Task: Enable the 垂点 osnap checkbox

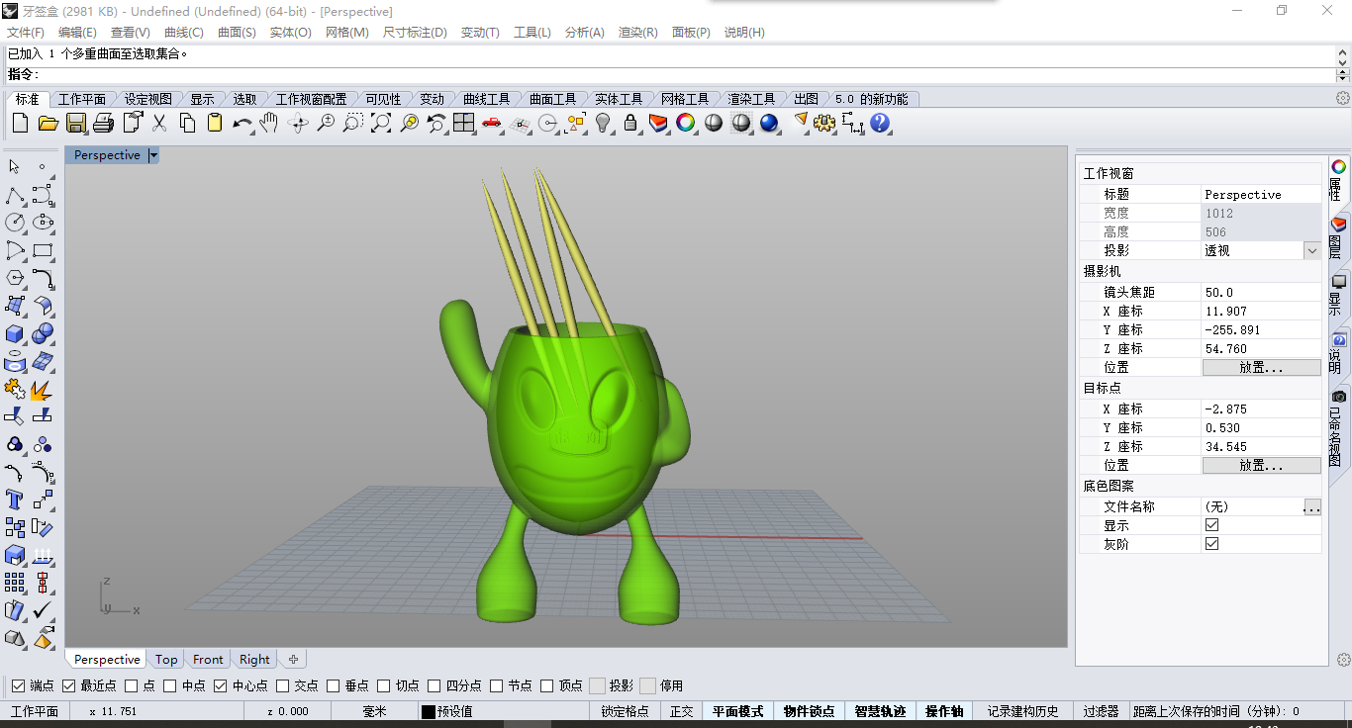Action: click(334, 685)
